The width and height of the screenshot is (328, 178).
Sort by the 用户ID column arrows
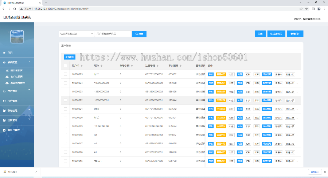(x=82, y=66)
